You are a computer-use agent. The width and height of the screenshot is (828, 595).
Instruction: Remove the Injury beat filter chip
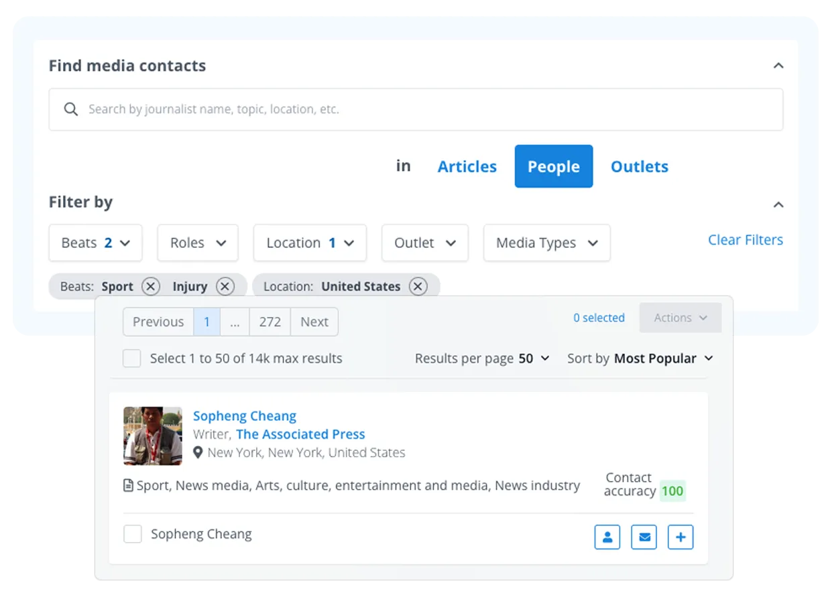pos(225,287)
